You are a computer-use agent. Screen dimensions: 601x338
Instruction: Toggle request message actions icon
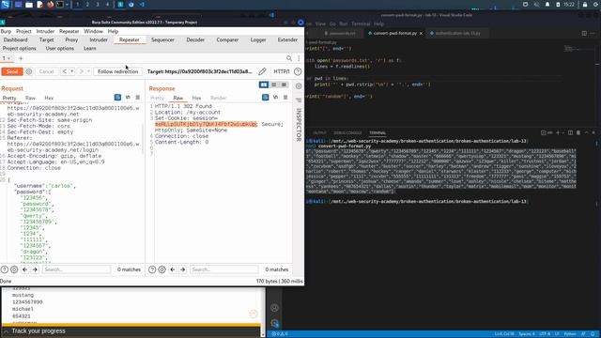click(117, 98)
